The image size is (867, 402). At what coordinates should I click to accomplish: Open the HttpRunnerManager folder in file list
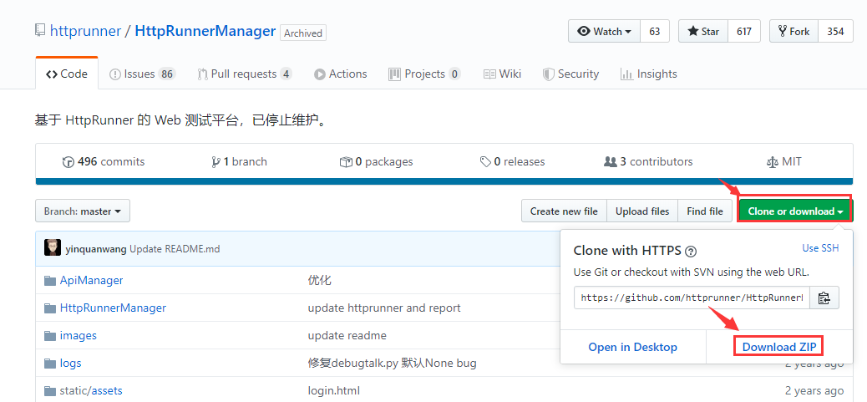[113, 308]
